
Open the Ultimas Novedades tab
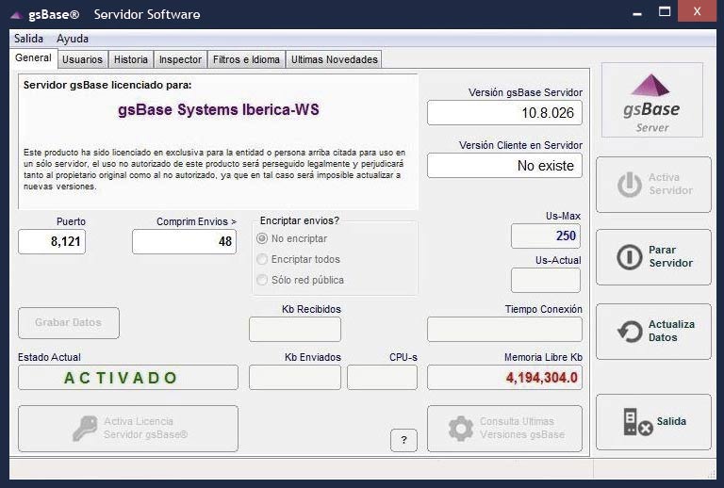tap(335, 59)
